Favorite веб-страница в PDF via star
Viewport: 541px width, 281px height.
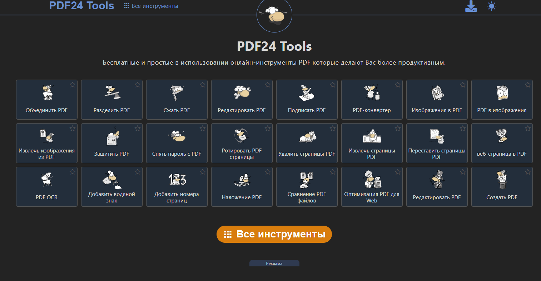(x=528, y=128)
